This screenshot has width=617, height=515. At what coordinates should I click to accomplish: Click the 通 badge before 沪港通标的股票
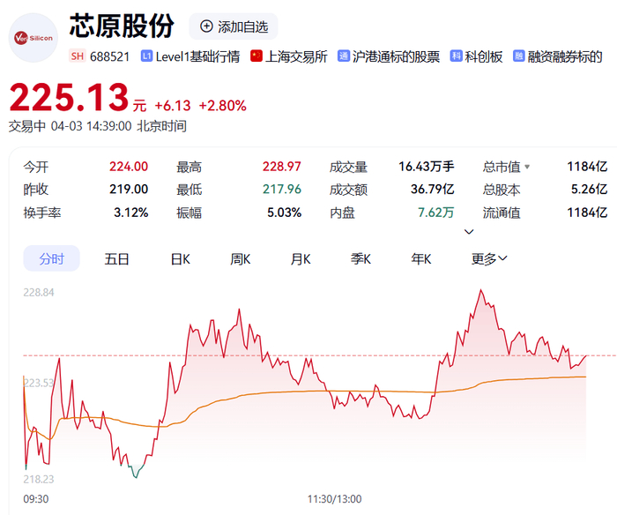pyautogui.click(x=343, y=56)
